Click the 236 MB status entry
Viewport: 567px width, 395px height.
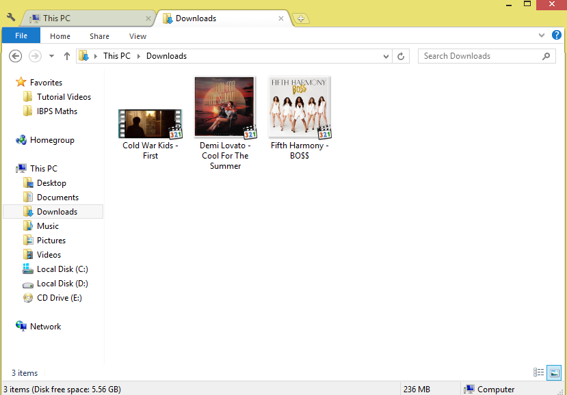point(417,390)
